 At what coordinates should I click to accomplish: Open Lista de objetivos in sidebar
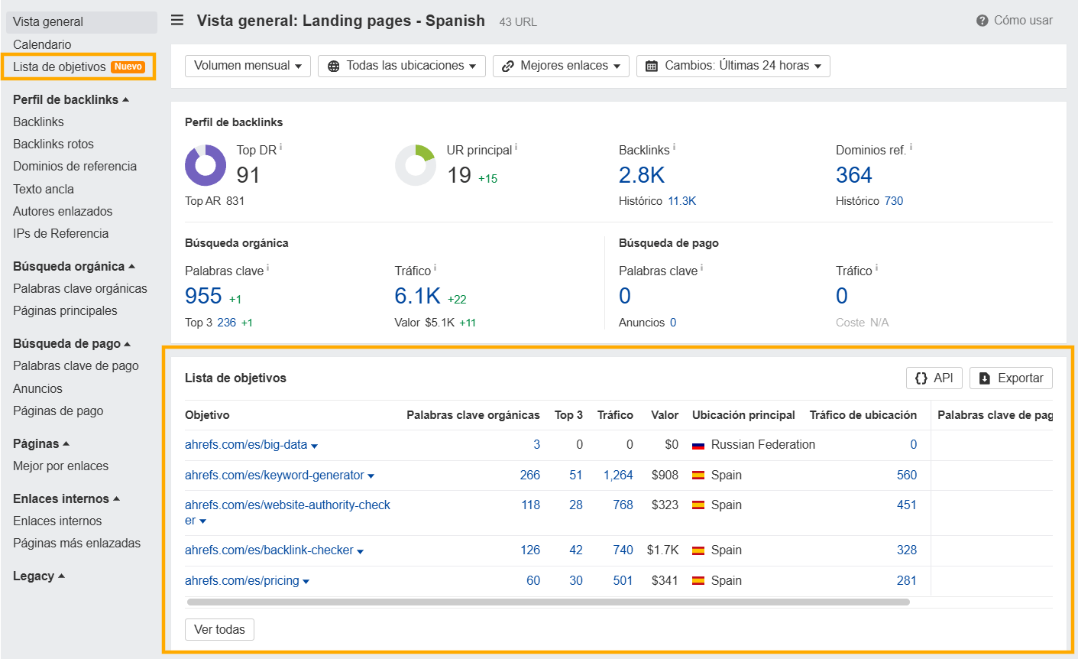click(x=60, y=67)
